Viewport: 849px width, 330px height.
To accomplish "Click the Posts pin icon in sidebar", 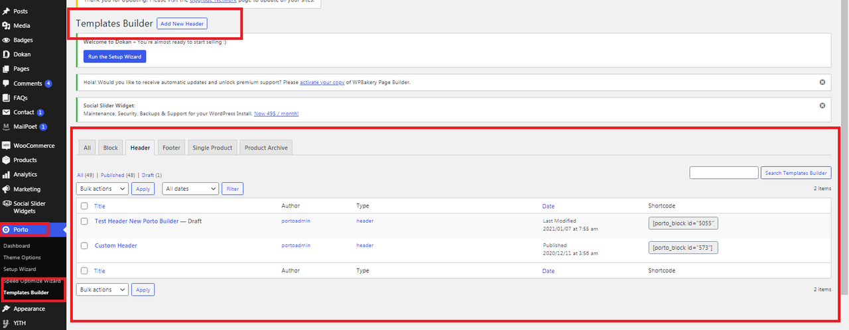I will 6,11.
